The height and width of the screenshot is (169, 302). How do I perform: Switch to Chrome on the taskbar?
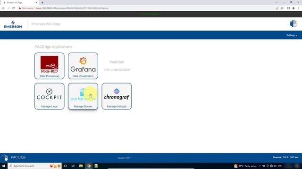tap(89, 166)
